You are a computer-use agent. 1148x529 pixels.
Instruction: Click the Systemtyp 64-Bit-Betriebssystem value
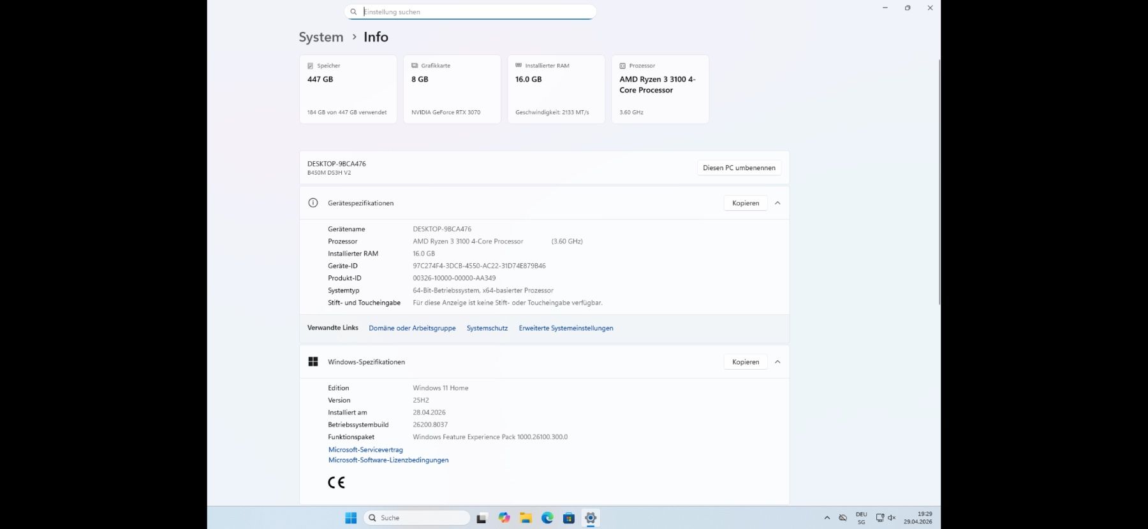point(483,290)
